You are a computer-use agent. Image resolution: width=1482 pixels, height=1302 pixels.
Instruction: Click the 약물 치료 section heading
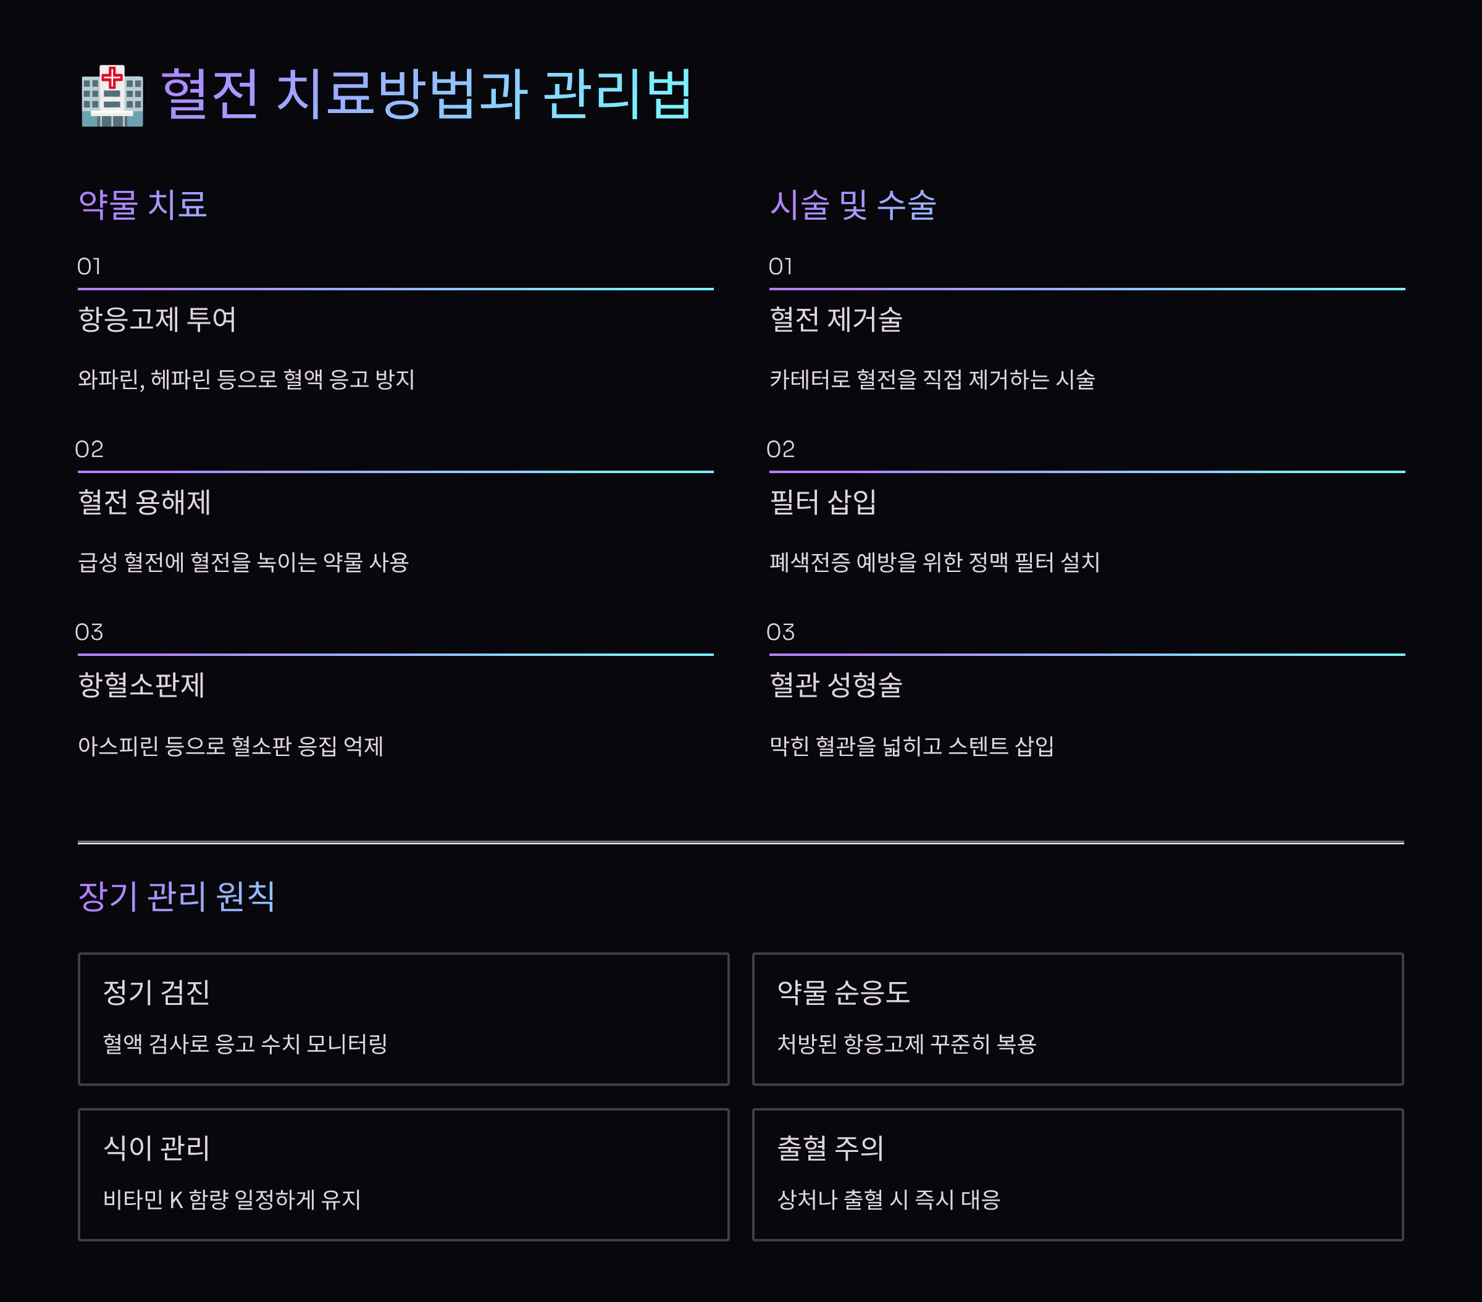[x=143, y=204]
